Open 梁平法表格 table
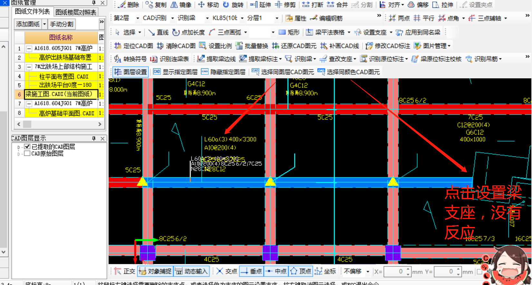Screen dimensions: 532x285 coord(328,32)
